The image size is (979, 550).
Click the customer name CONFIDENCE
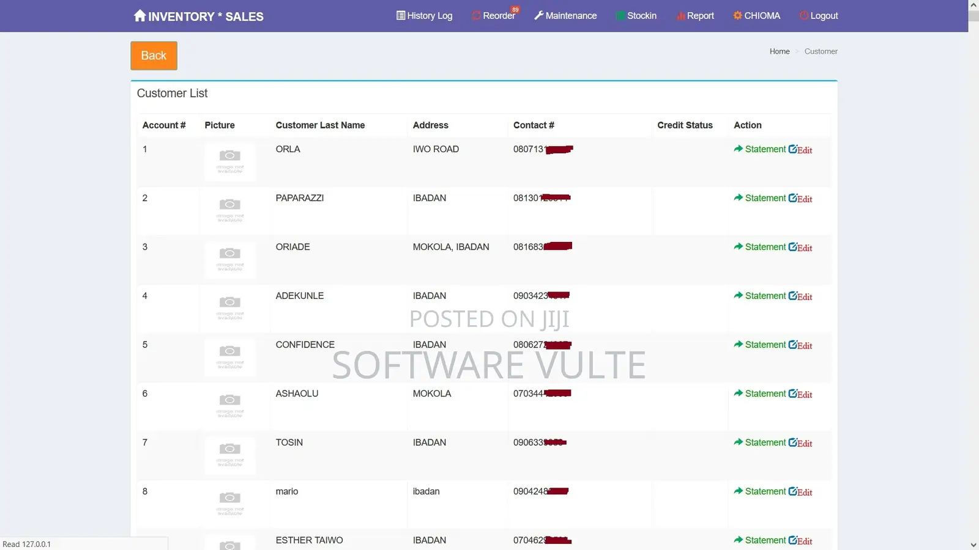[305, 345]
